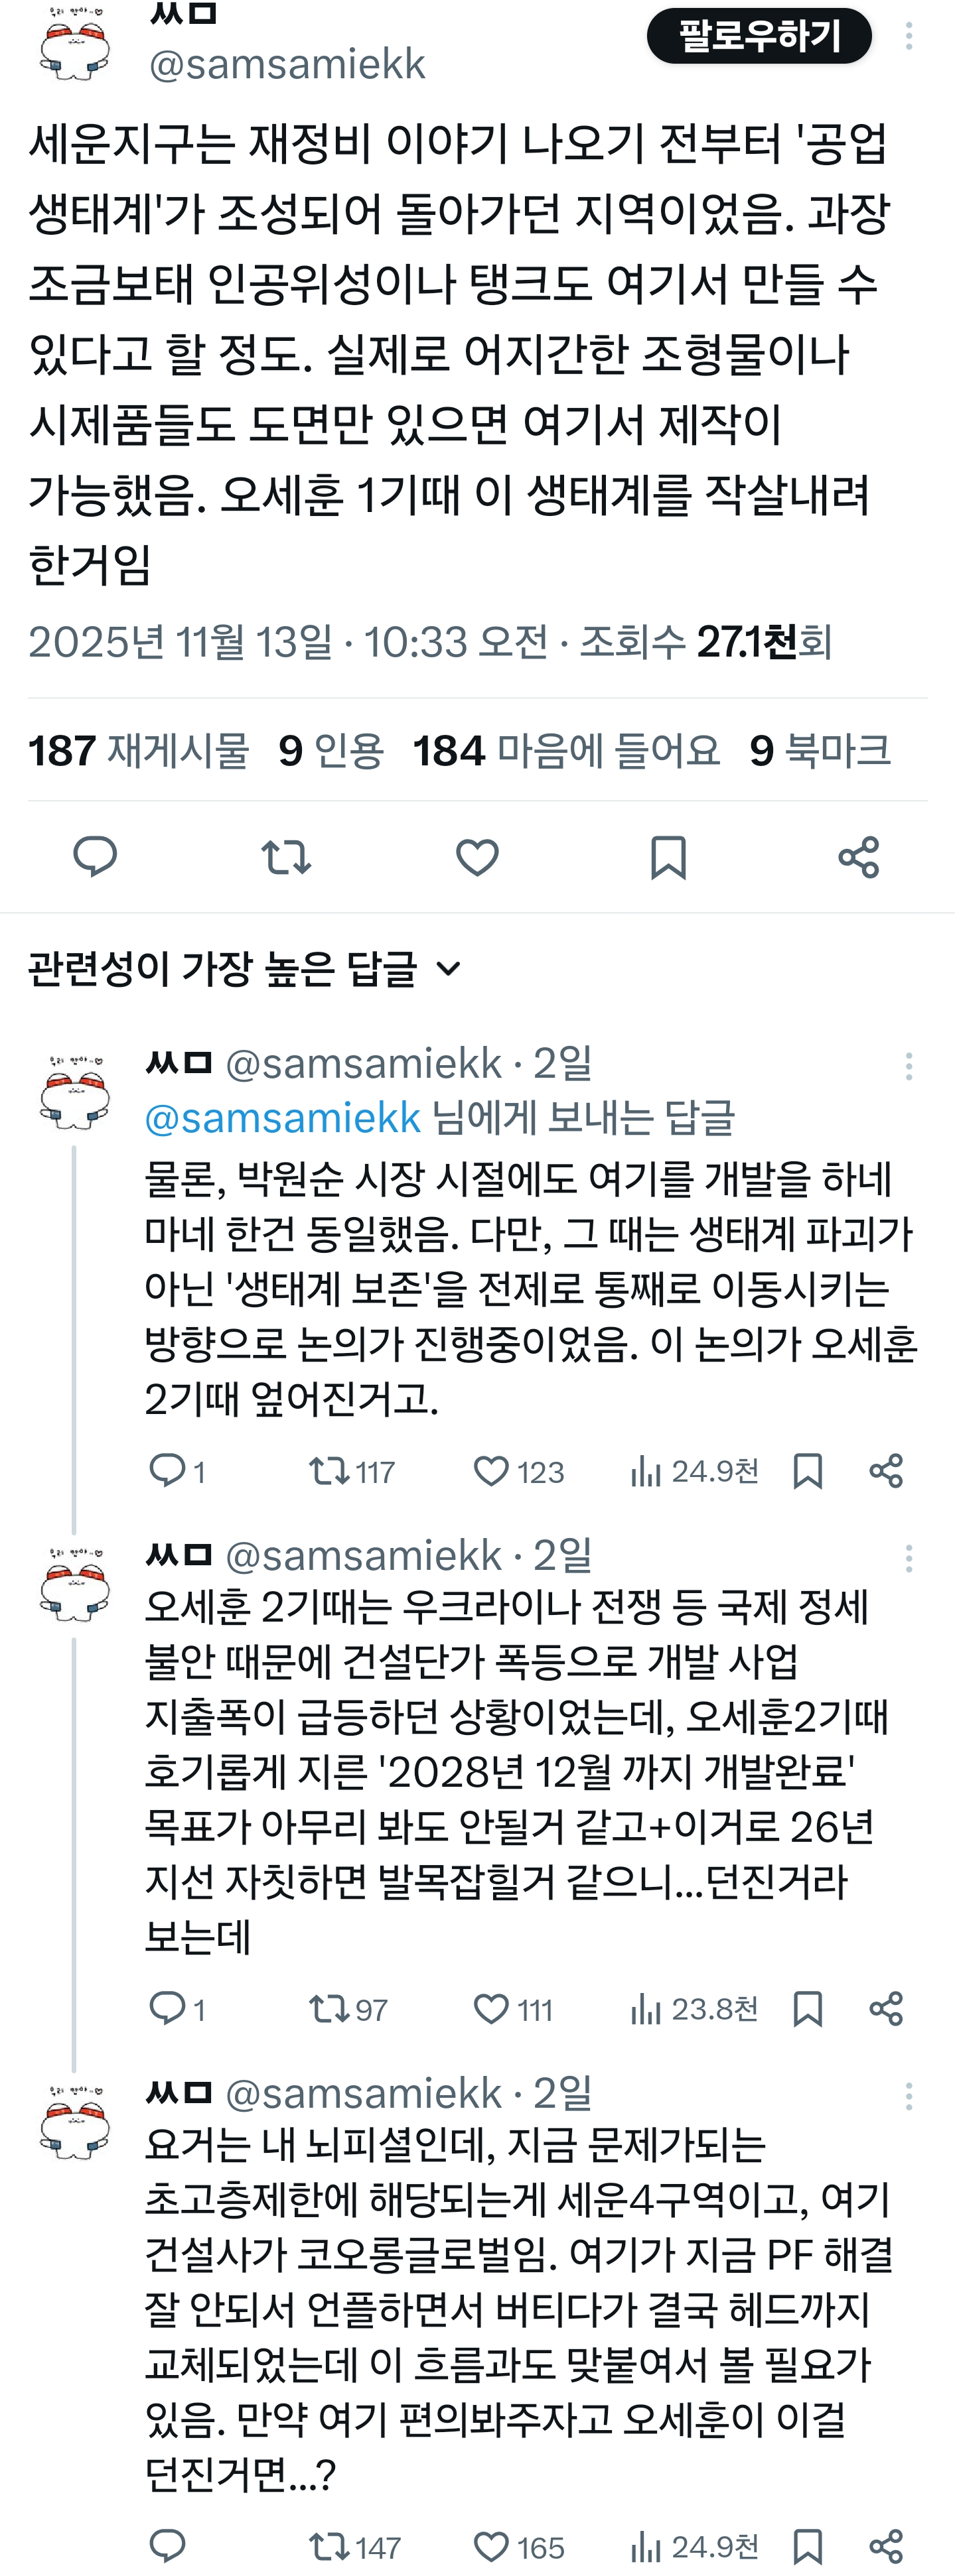Reply to the main post via speech bubble

click(x=96, y=857)
